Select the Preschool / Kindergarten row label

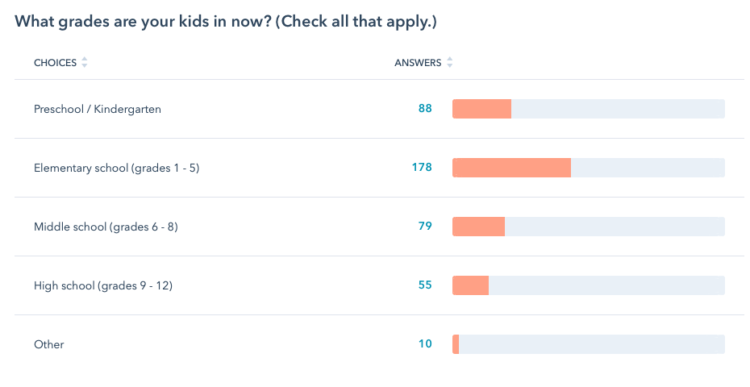[x=98, y=109]
